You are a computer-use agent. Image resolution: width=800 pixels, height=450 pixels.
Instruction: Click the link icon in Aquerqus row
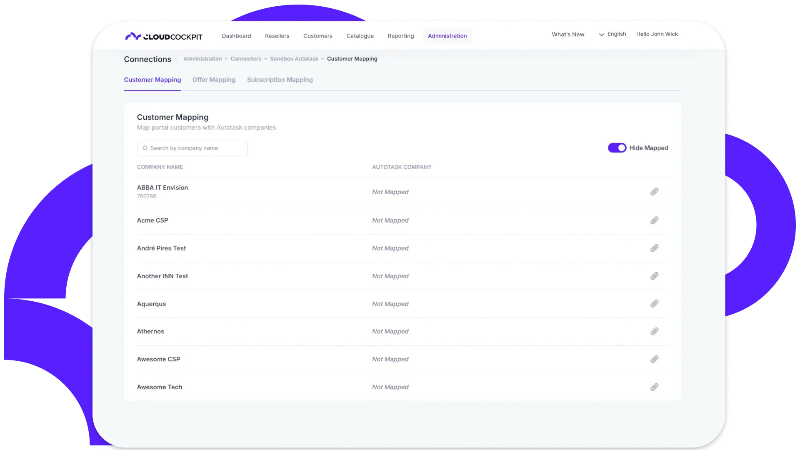tap(654, 304)
